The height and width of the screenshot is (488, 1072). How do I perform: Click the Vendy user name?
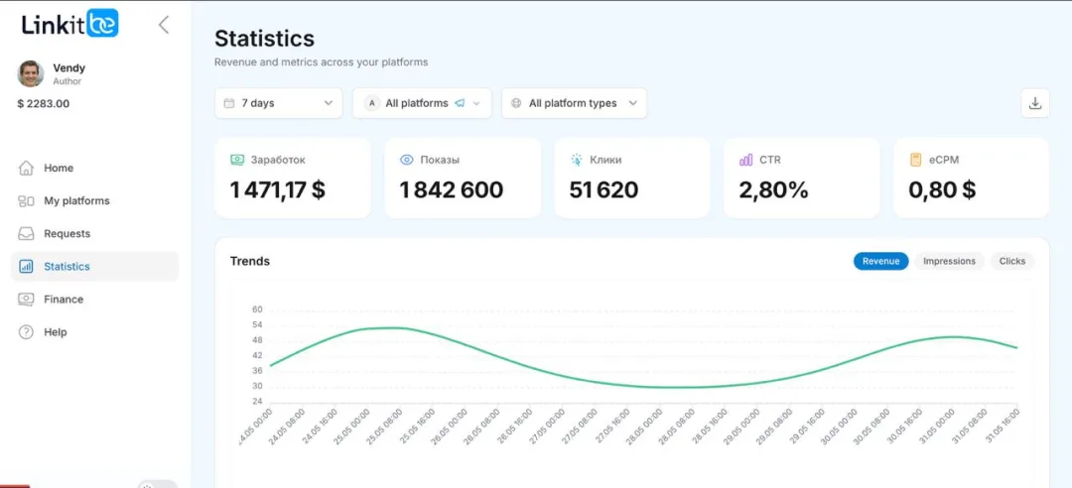[69, 68]
